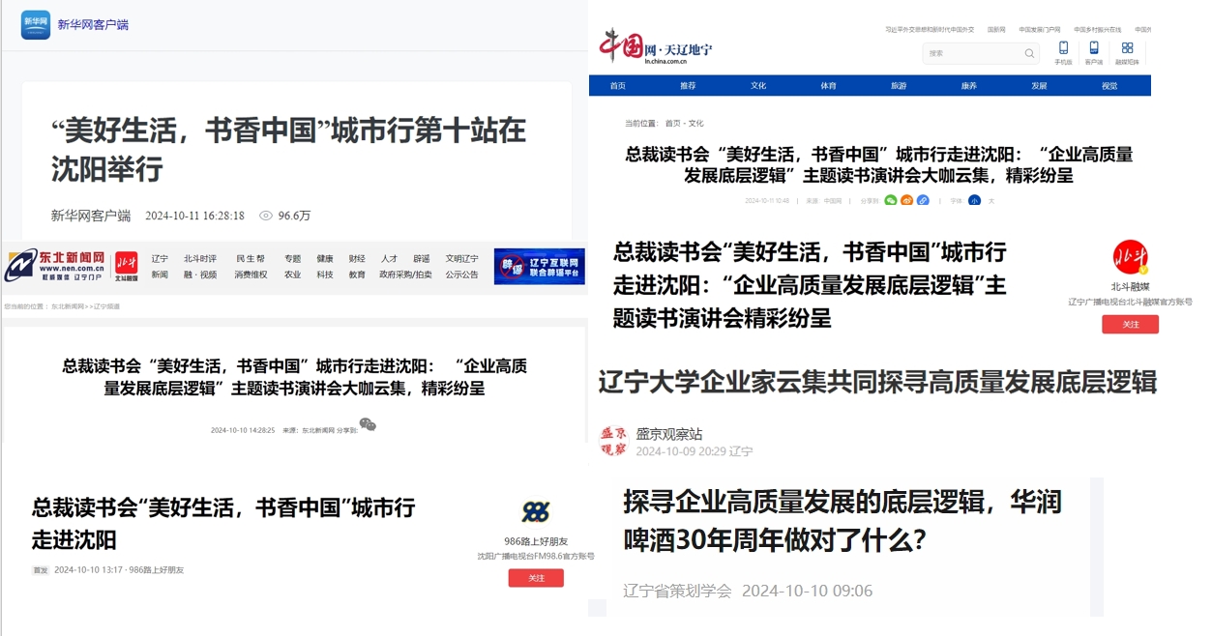Set font size to 大 (large)

991,201
